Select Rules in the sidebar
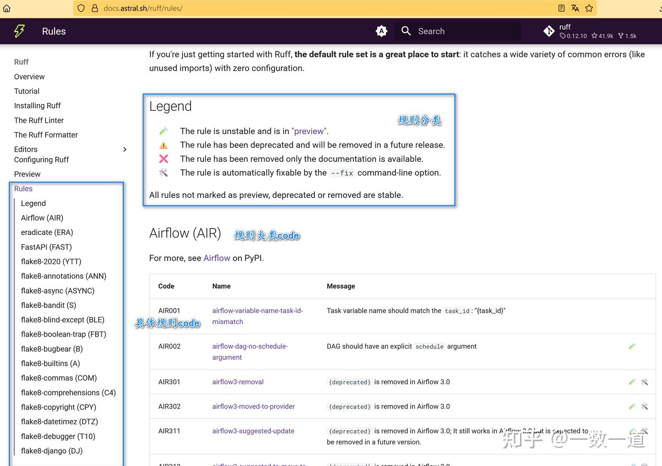The height and width of the screenshot is (466, 662). tap(23, 188)
